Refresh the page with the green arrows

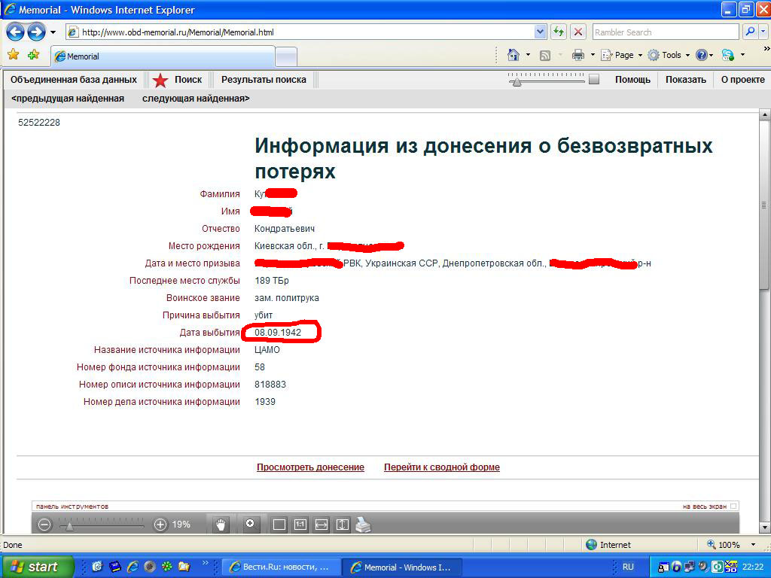pyautogui.click(x=559, y=32)
